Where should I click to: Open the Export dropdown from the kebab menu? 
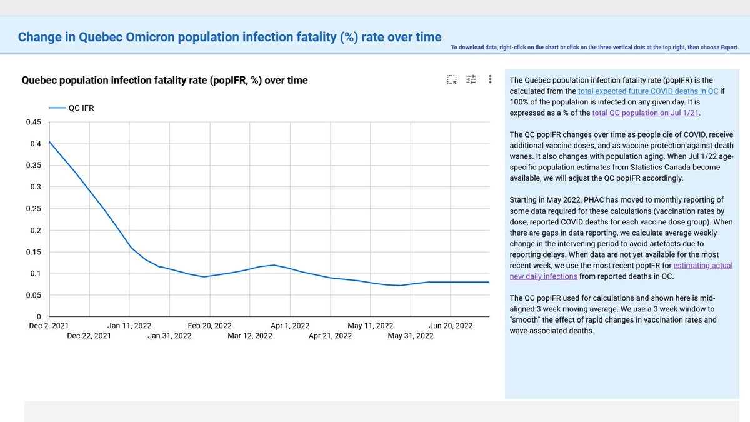pos(490,79)
